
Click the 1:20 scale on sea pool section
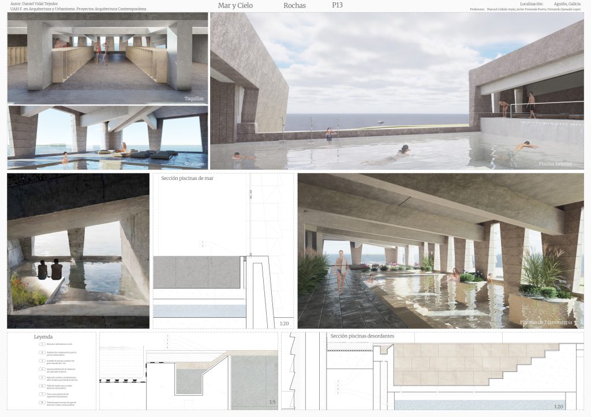(x=284, y=324)
